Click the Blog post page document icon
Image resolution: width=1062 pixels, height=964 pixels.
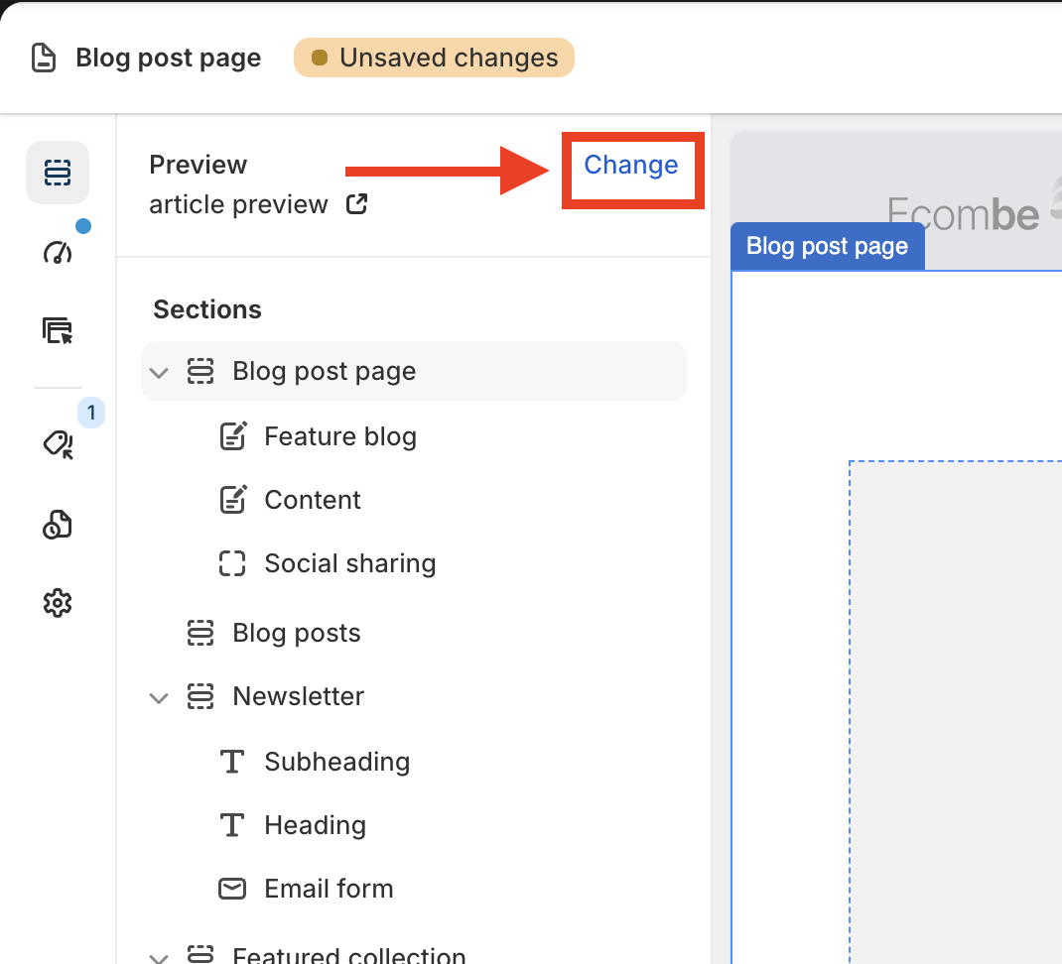[x=44, y=58]
